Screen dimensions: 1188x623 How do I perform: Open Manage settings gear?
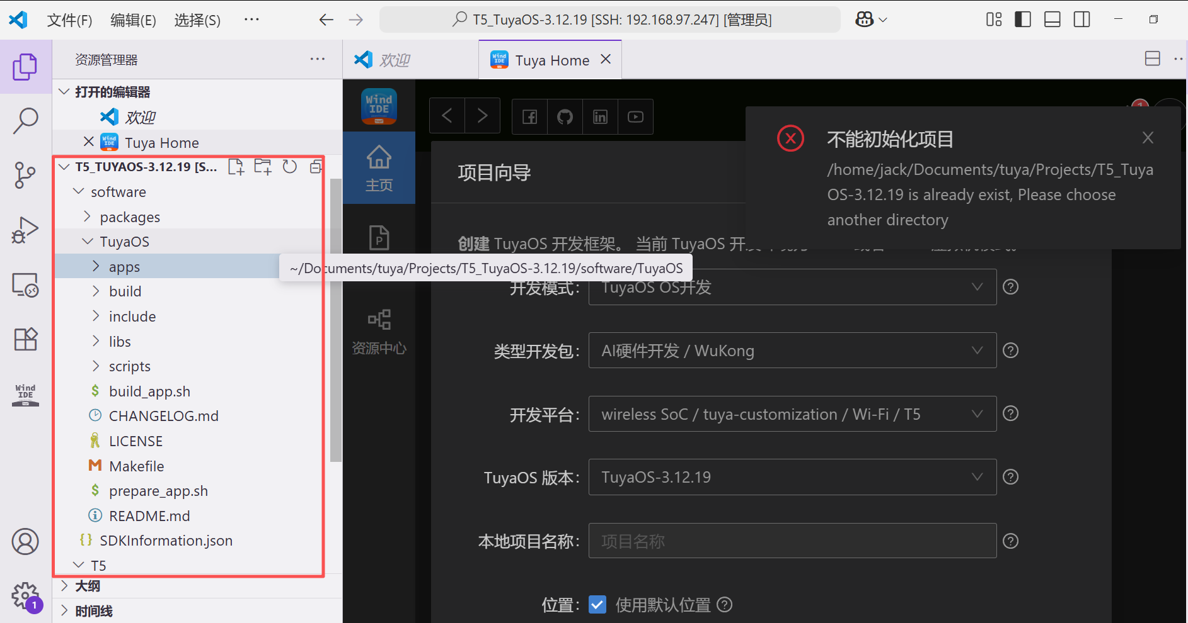[x=25, y=595]
